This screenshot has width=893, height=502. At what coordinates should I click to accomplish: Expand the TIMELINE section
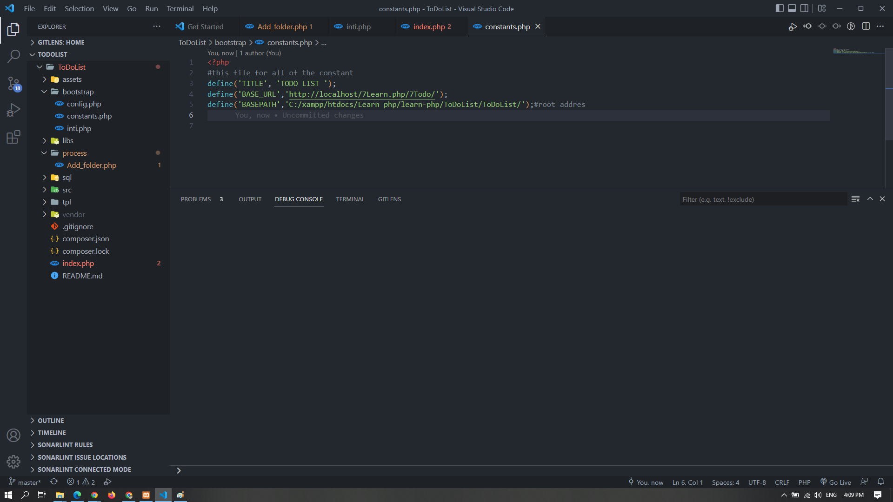click(98, 433)
